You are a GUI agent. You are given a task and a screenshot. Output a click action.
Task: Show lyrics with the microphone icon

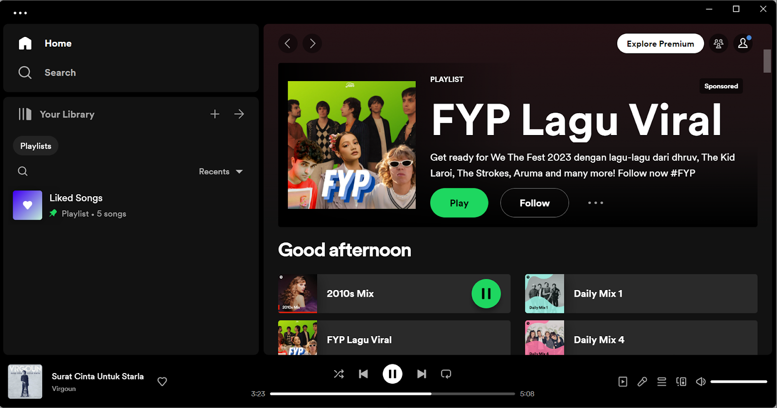tap(642, 382)
